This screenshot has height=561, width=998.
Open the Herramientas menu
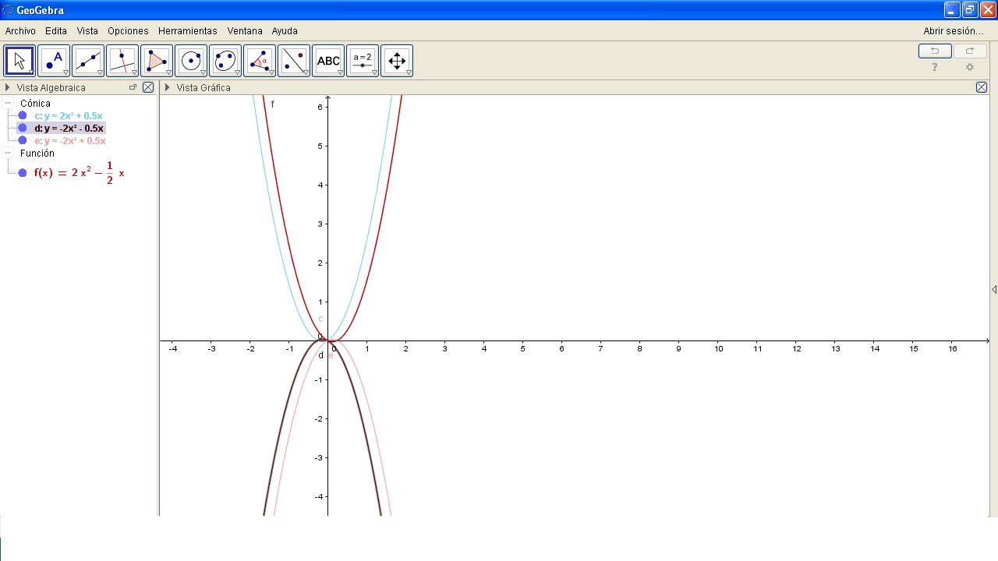pos(187,31)
